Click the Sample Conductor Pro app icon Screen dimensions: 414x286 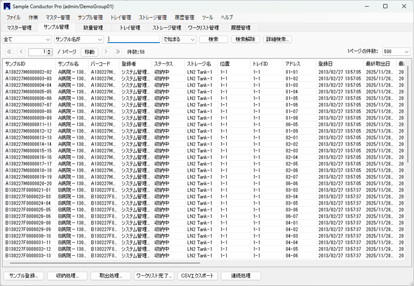click(7, 7)
